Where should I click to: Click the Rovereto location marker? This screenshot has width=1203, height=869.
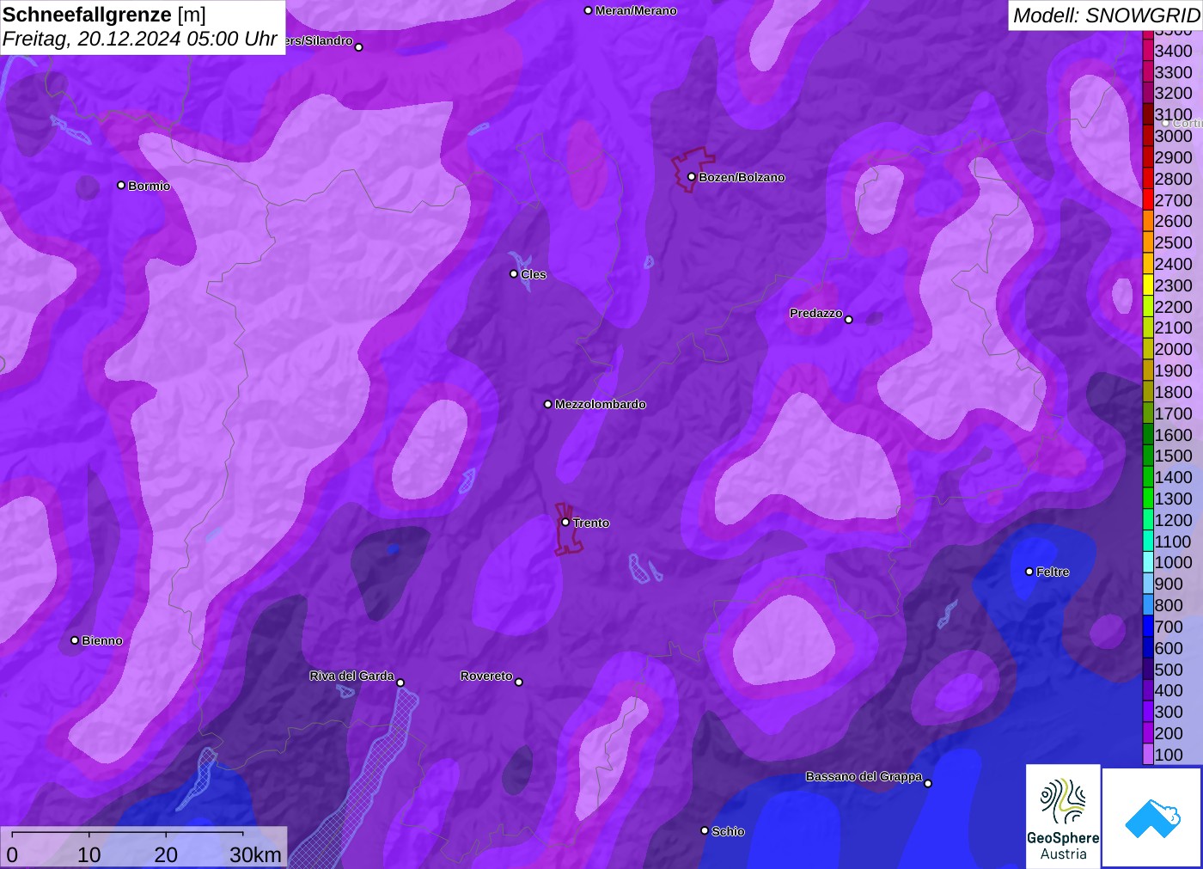[519, 682]
